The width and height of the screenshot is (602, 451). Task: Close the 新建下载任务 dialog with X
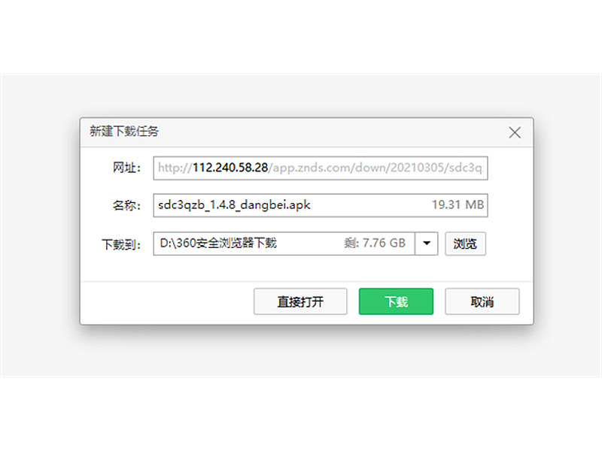pos(515,133)
